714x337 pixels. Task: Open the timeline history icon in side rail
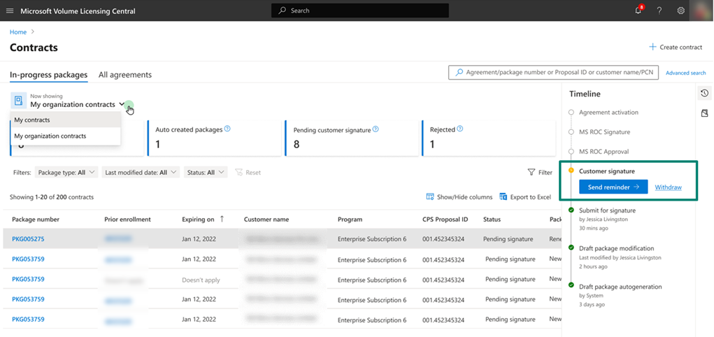(704, 94)
